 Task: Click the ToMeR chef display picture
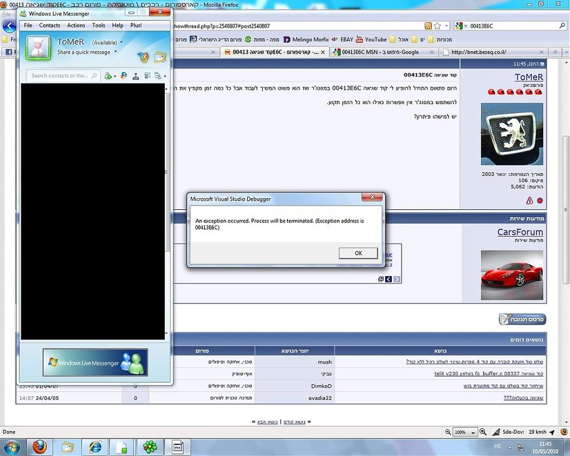pyautogui.click(x=38, y=47)
